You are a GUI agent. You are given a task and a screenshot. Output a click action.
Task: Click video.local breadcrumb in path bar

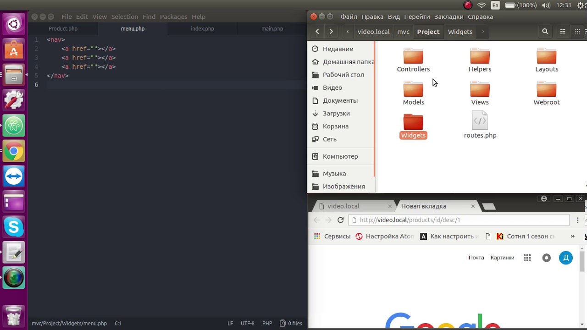click(x=374, y=32)
